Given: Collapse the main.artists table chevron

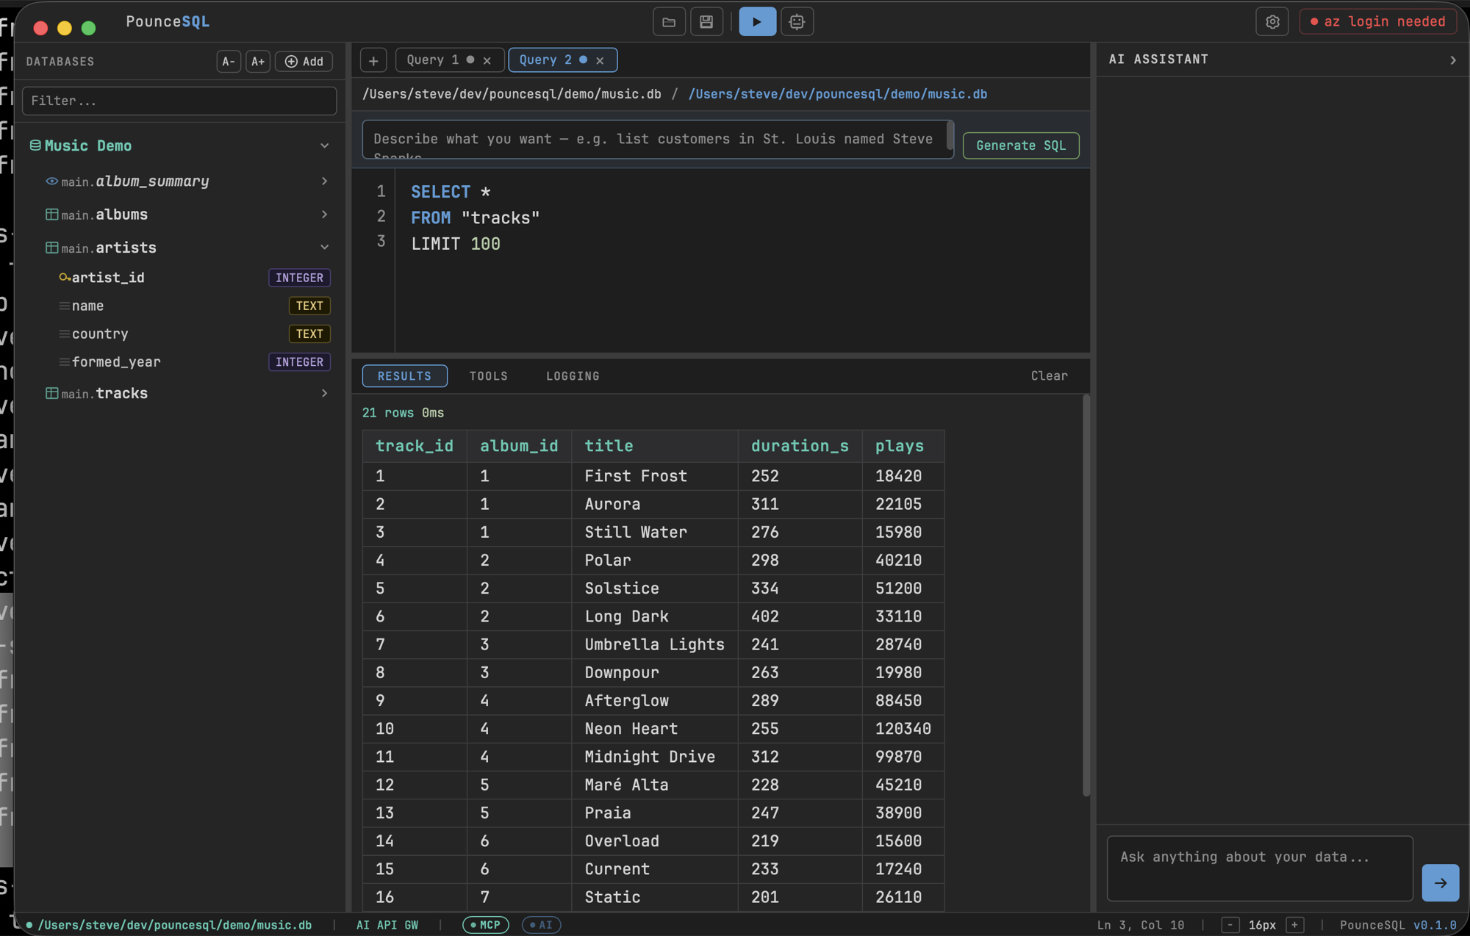Looking at the screenshot, I should pyautogui.click(x=324, y=248).
